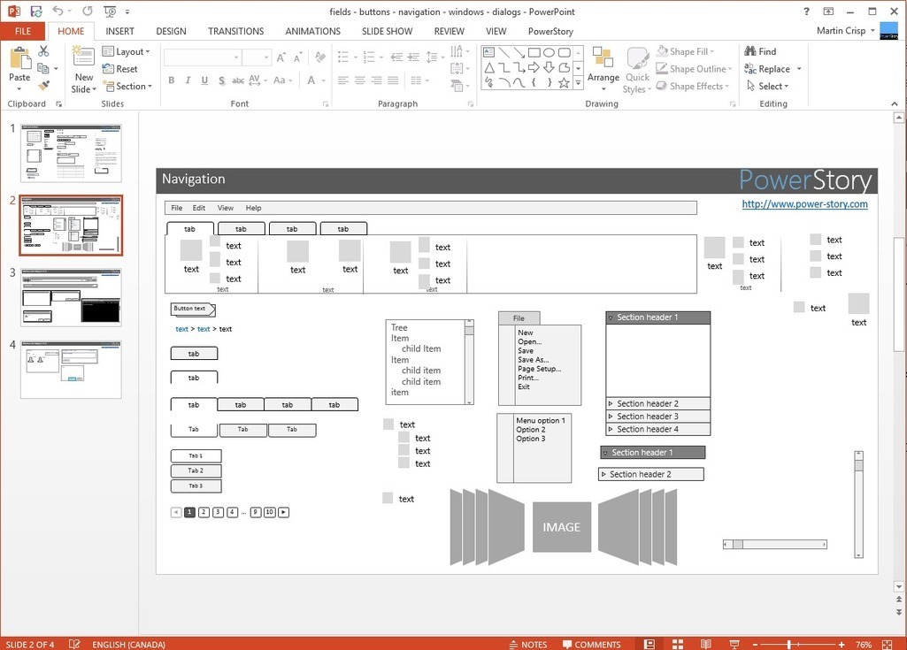Switch to the PowerStory ribbon tab
The height and width of the screenshot is (650, 907).
550,31
